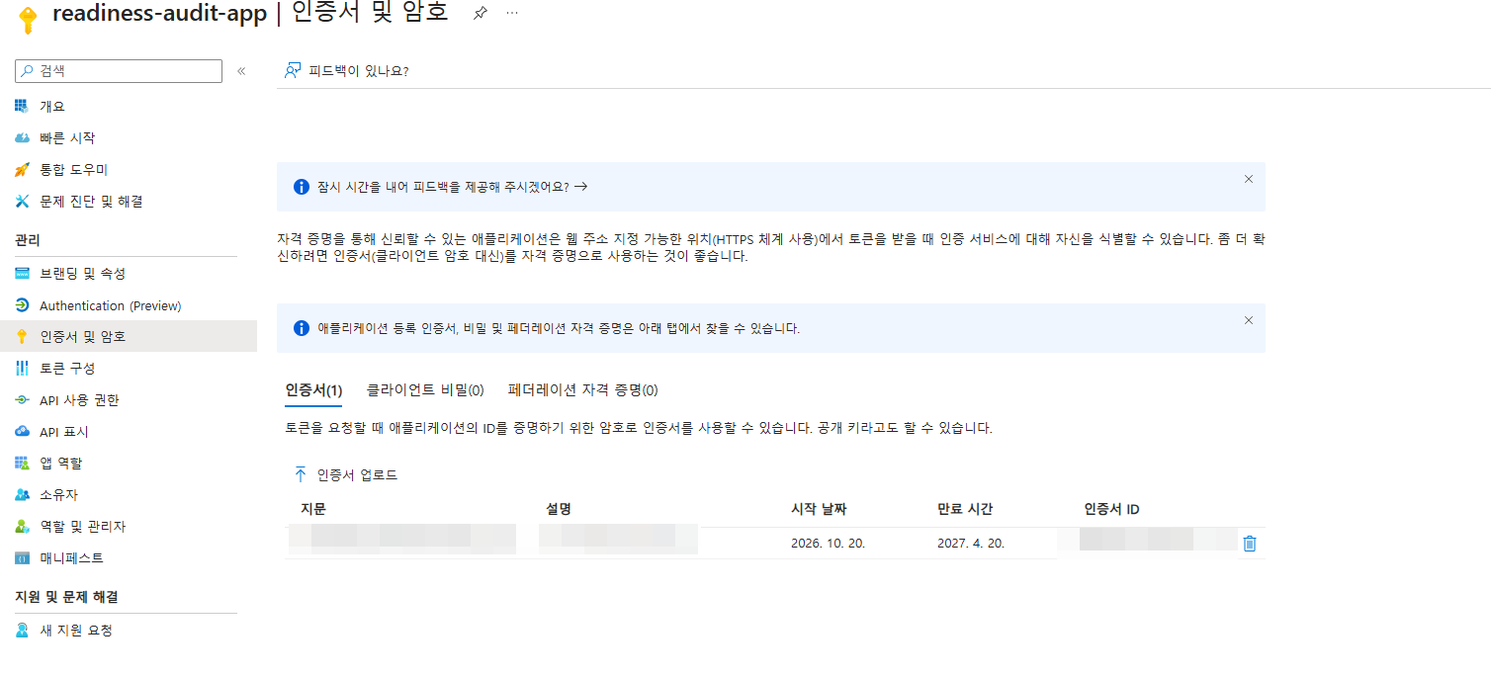Delete the certificate with trash icon
Viewport: 1491px width, 677px height.
pos(1250,544)
